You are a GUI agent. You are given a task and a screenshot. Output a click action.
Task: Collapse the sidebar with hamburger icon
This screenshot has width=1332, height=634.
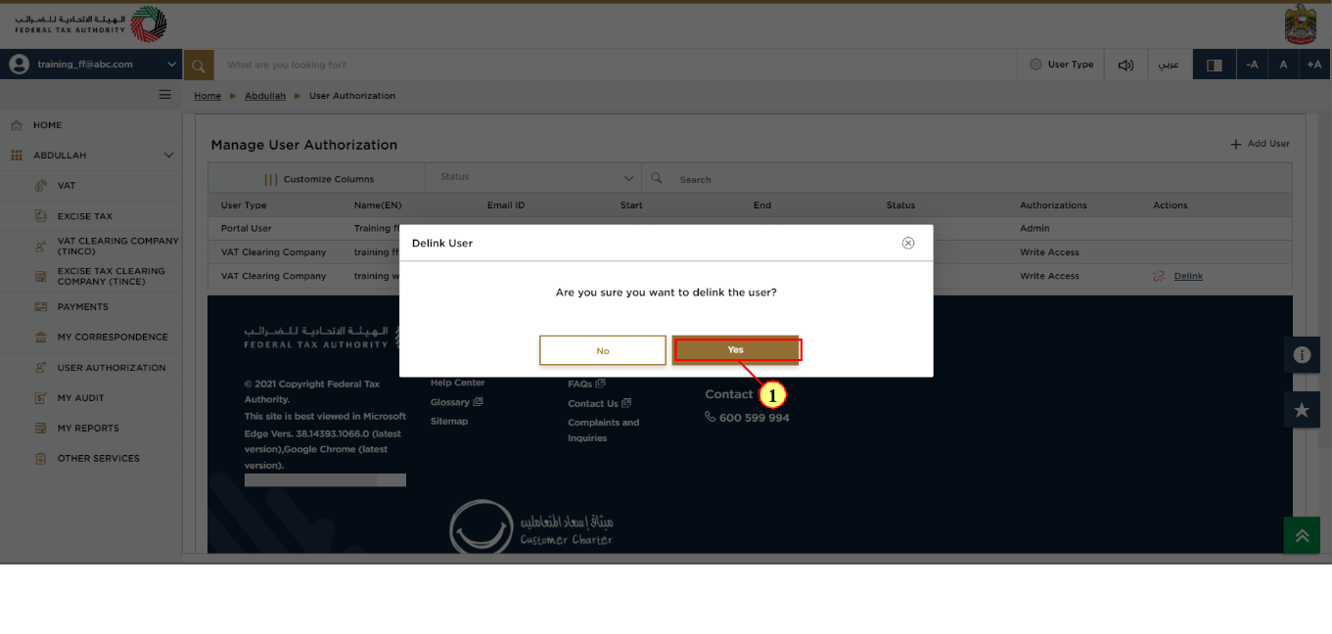[165, 95]
